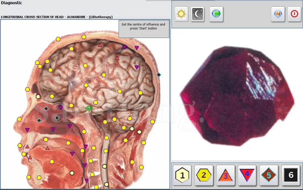Click the blue pause button

point(278,14)
